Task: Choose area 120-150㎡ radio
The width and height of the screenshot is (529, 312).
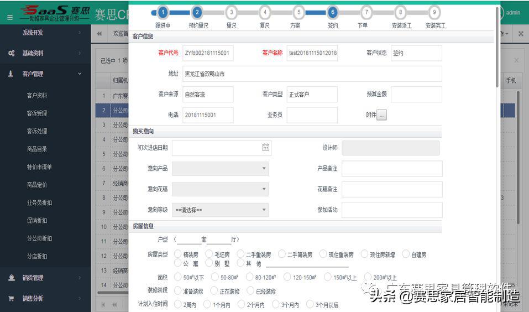Action: coord(287,277)
